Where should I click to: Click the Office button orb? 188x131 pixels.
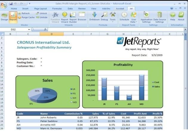[3, 5]
